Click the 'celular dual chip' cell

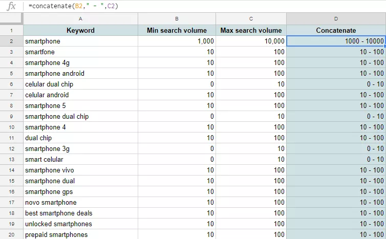pyautogui.click(x=80, y=84)
